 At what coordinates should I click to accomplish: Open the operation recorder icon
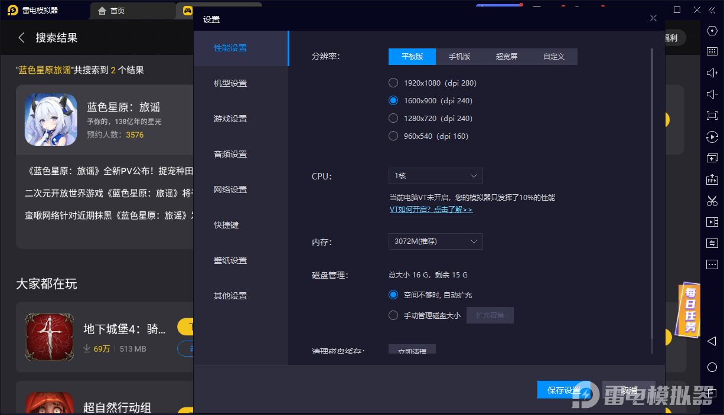pyautogui.click(x=712, y=137)
